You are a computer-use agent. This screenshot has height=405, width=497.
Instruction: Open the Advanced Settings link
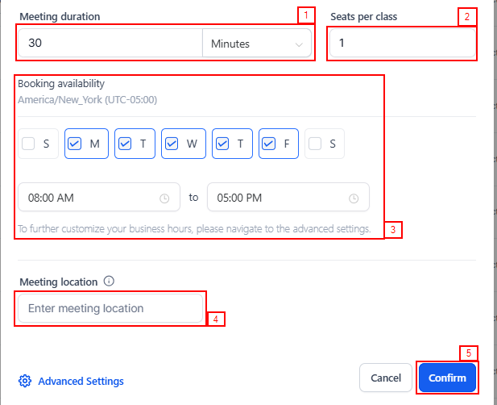81,381
